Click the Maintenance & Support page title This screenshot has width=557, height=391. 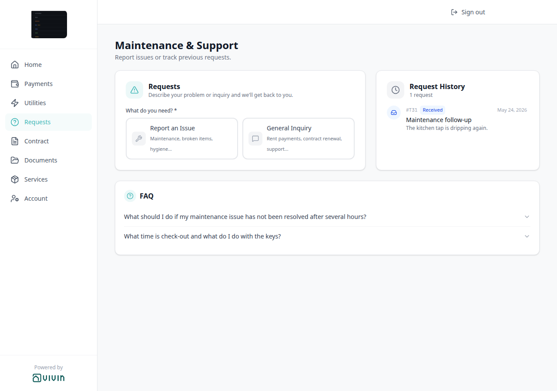(177, 46)
